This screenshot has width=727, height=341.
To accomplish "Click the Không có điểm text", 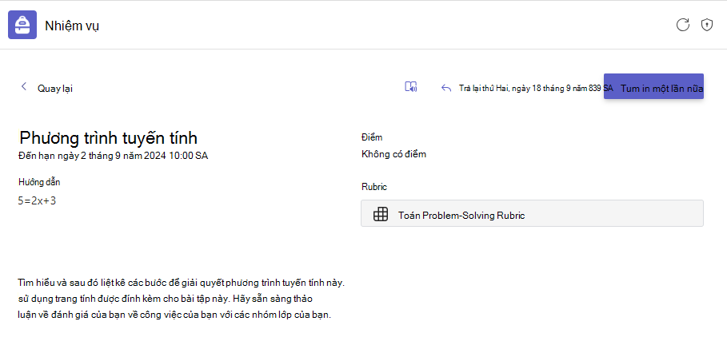I will tap(393, 154).
